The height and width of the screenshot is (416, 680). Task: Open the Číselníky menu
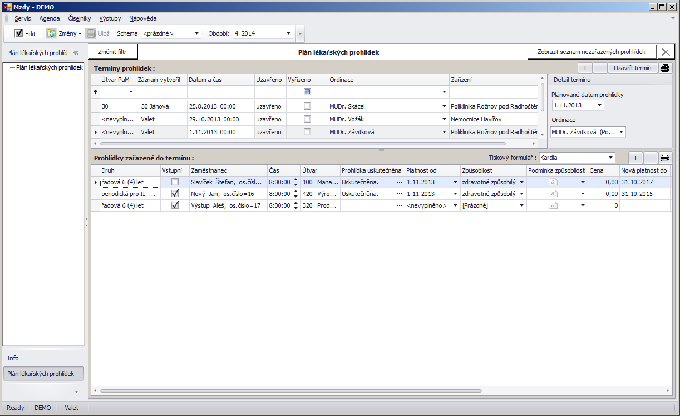point(79,18)
